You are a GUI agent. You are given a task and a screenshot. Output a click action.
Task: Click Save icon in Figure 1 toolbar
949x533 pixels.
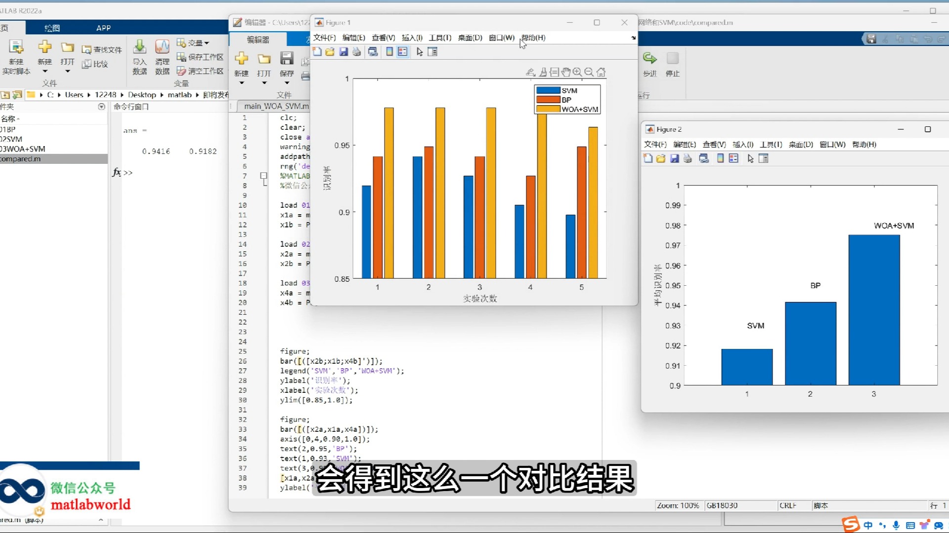pos(344,52)
